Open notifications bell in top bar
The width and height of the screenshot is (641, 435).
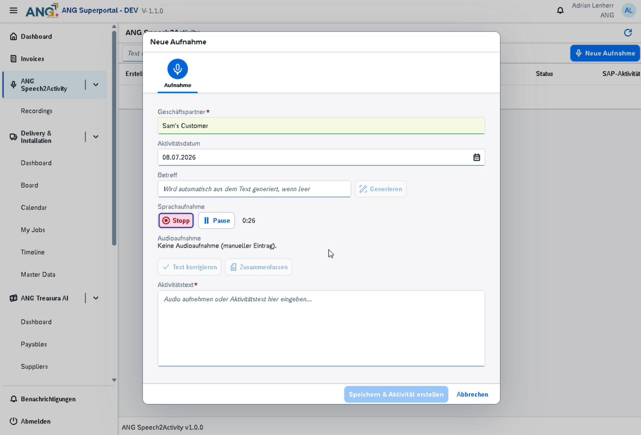[560, 10]
